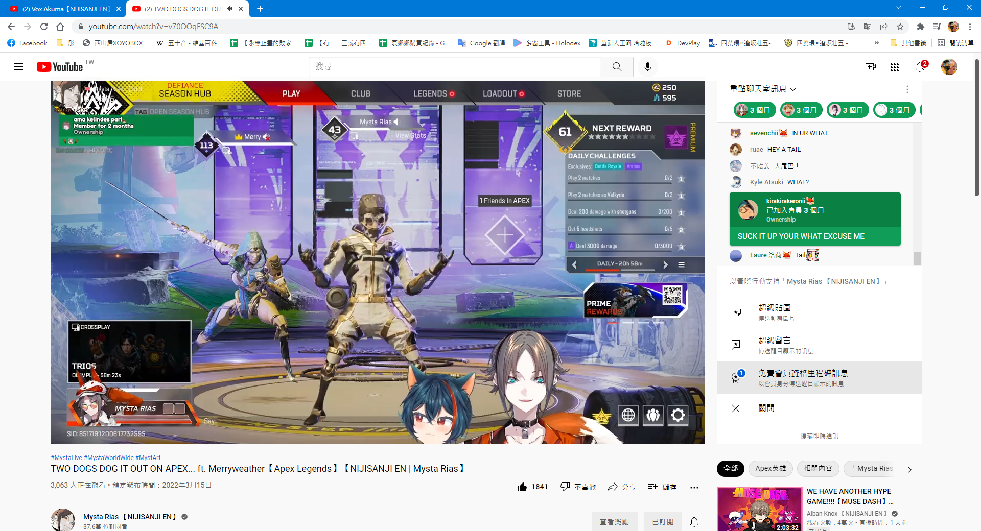Viewport: 981px width, 531px height.
Task: Select 全部 filter chip
Action: 731,468
